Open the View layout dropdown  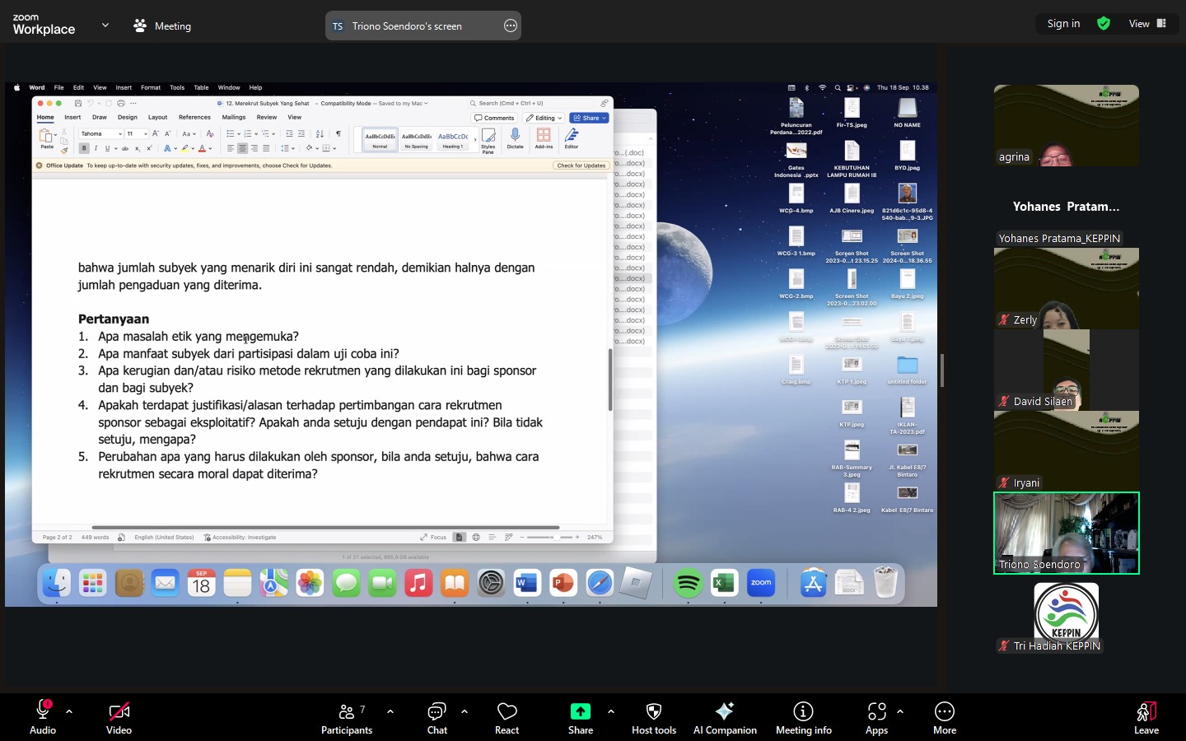(1147, 24)
